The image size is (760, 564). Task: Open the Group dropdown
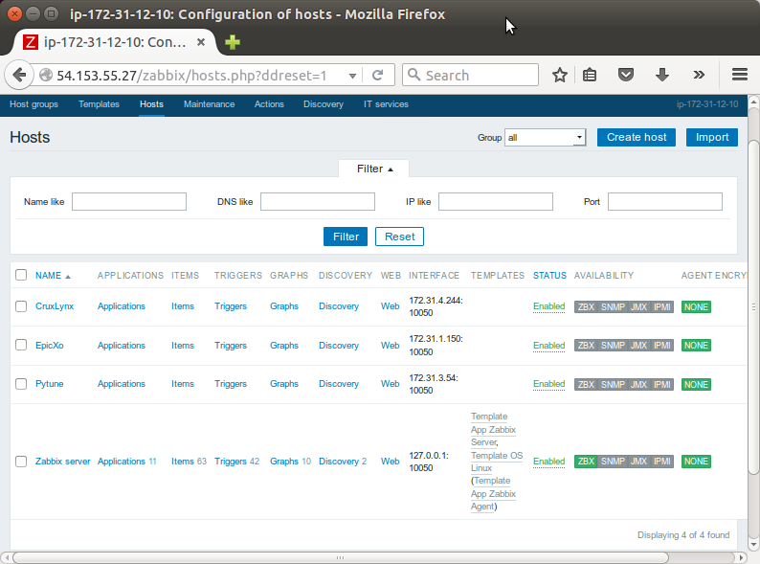tap(545, 138)
